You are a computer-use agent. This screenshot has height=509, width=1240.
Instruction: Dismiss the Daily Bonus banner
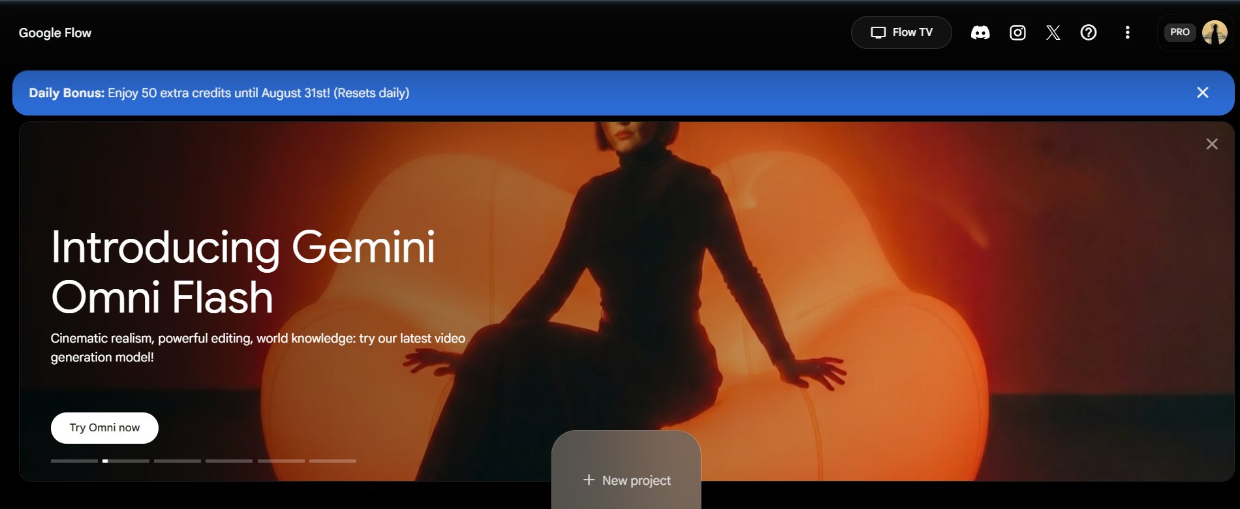tap(1203, 93)
